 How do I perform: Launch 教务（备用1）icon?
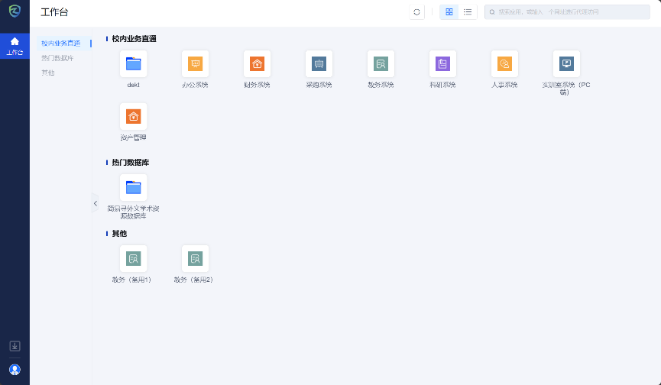133,259
